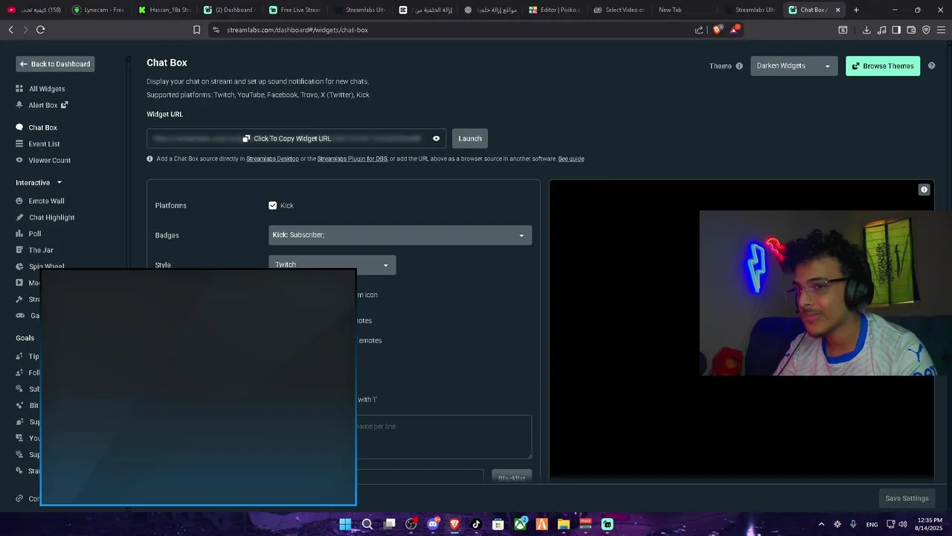952x536 pixels.
Task: Switch to the Free Live Stream tab
Action: pos(295,10)
